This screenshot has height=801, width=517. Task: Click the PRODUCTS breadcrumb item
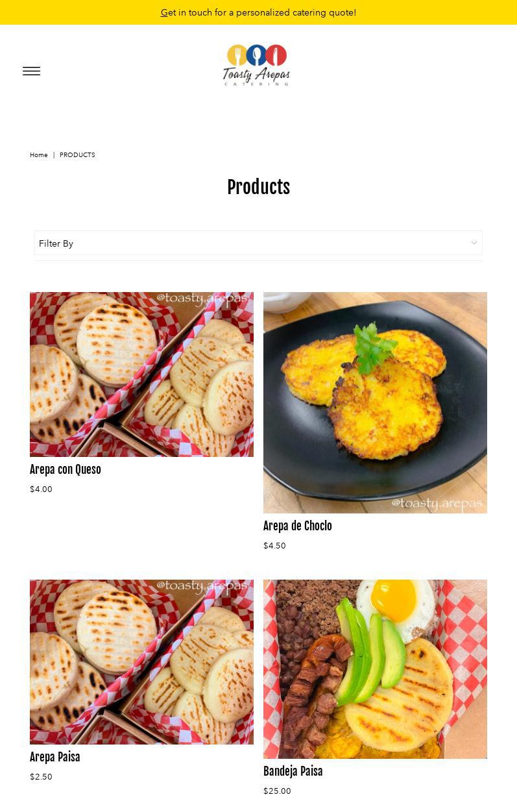tap(77, 155)
